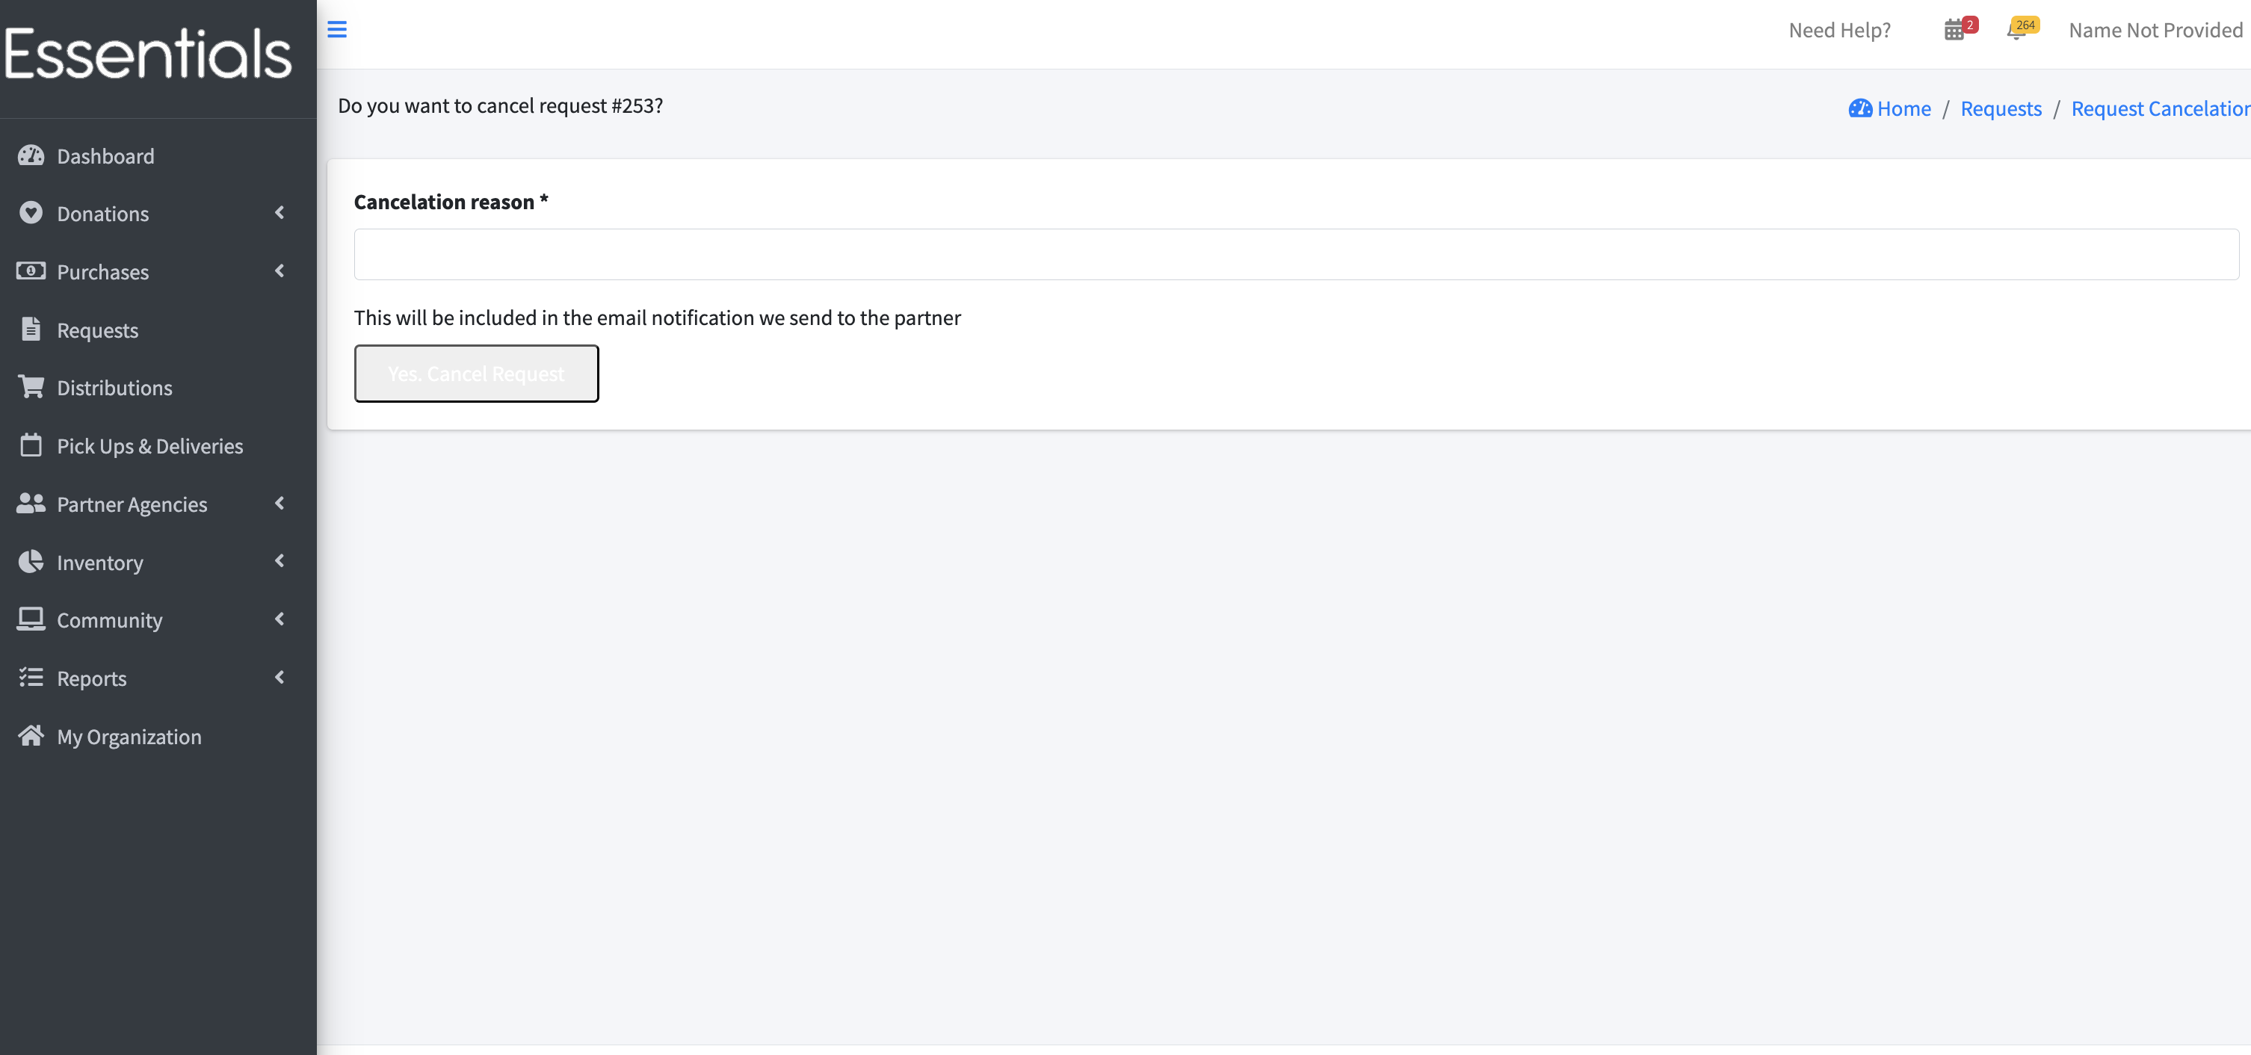Image resolution: width=2251 pixels, height=1055 pixels.
Task: Click the Home breadcrumb gauge icon
Action: (1860, 108)
